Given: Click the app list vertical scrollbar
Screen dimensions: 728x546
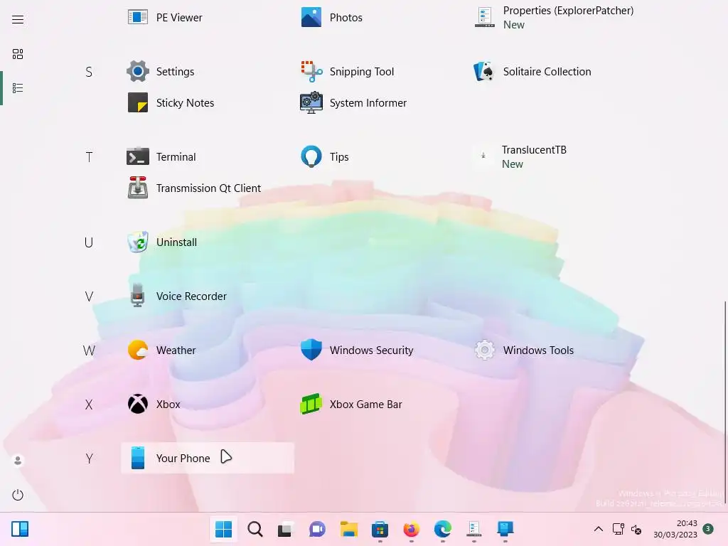Looking at the screenshot, I should 724,403.
